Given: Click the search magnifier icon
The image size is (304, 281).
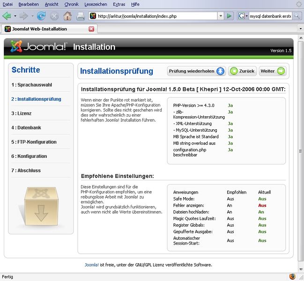Looking at the screenshot, I should (x=297, y=16).
